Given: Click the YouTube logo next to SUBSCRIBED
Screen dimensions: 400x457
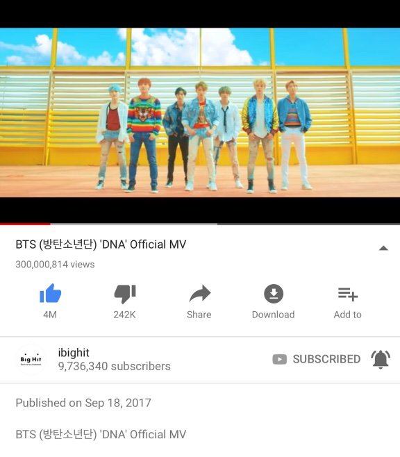Looking at the screenshot, I should [280, 359].
